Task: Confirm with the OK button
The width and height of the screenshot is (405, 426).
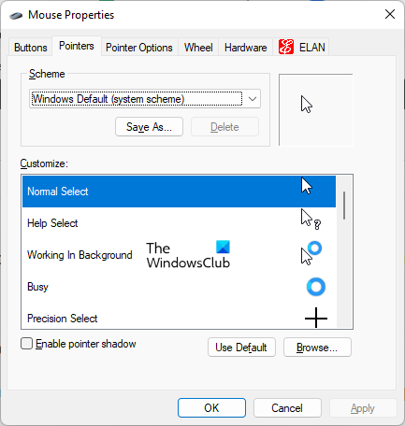Action: pyautogui.click(x=211, y=407)
